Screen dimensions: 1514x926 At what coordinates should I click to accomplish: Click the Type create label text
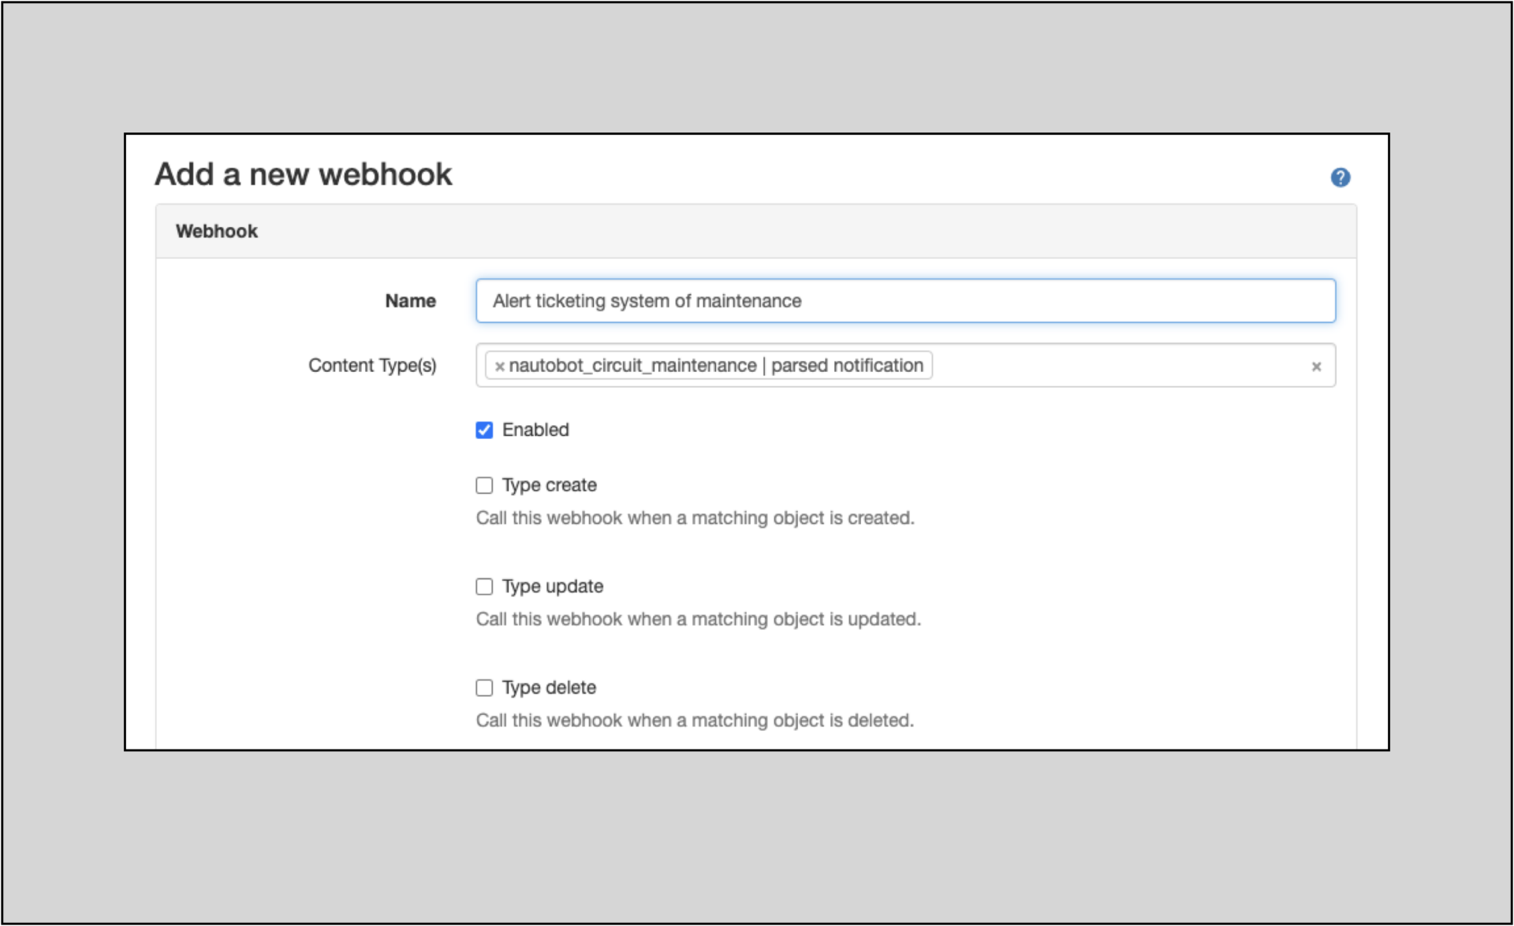(550, 485)
